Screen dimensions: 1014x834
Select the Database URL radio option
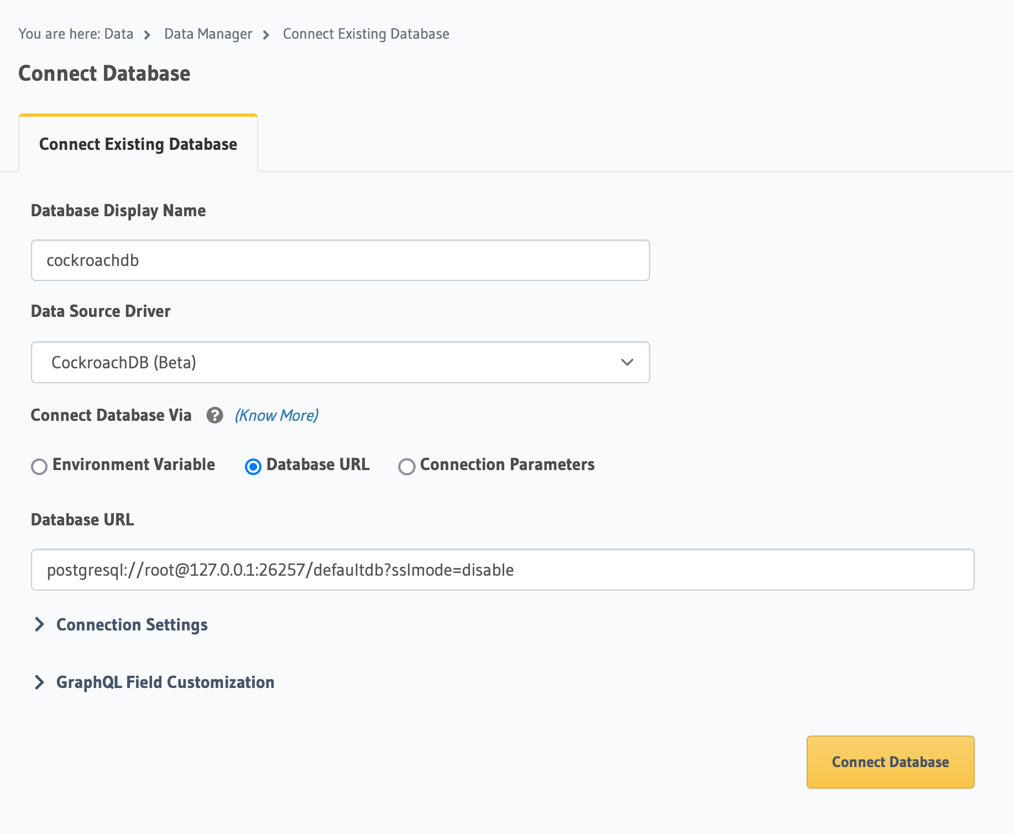pos(253,466)
